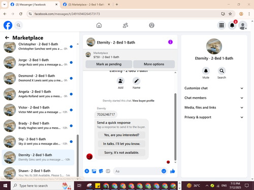The height and width of the screenshot is (190, 254).
Task: Go back using Marketplace back arrow
Action: (x=7, y=37)
